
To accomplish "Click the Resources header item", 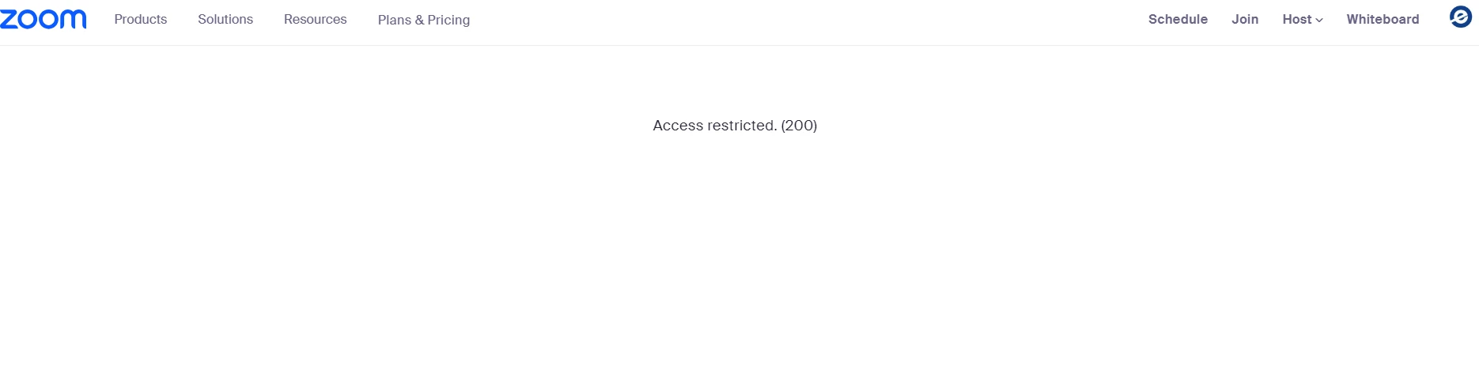I will [x=316, y=19].
